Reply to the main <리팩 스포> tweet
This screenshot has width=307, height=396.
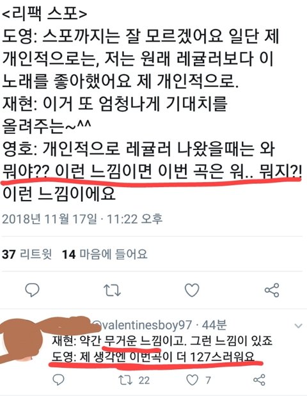click(32, 290)
